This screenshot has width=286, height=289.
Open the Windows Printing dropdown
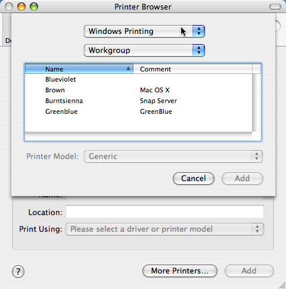click(x=144, y=31)
